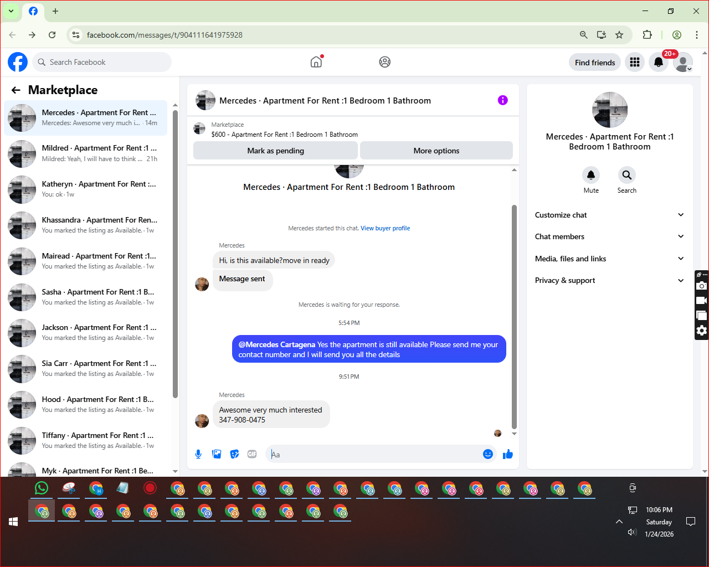
Task: Open Mairead conversation in list
Action: [x=86, y=261]
